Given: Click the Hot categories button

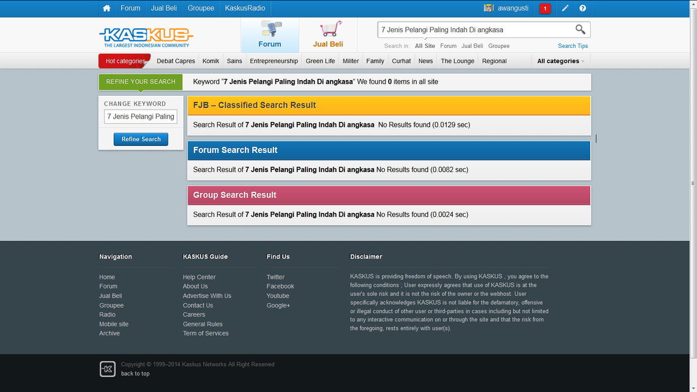Looking at the screenshot, I should pyautogui.click(x=125, y=61).
